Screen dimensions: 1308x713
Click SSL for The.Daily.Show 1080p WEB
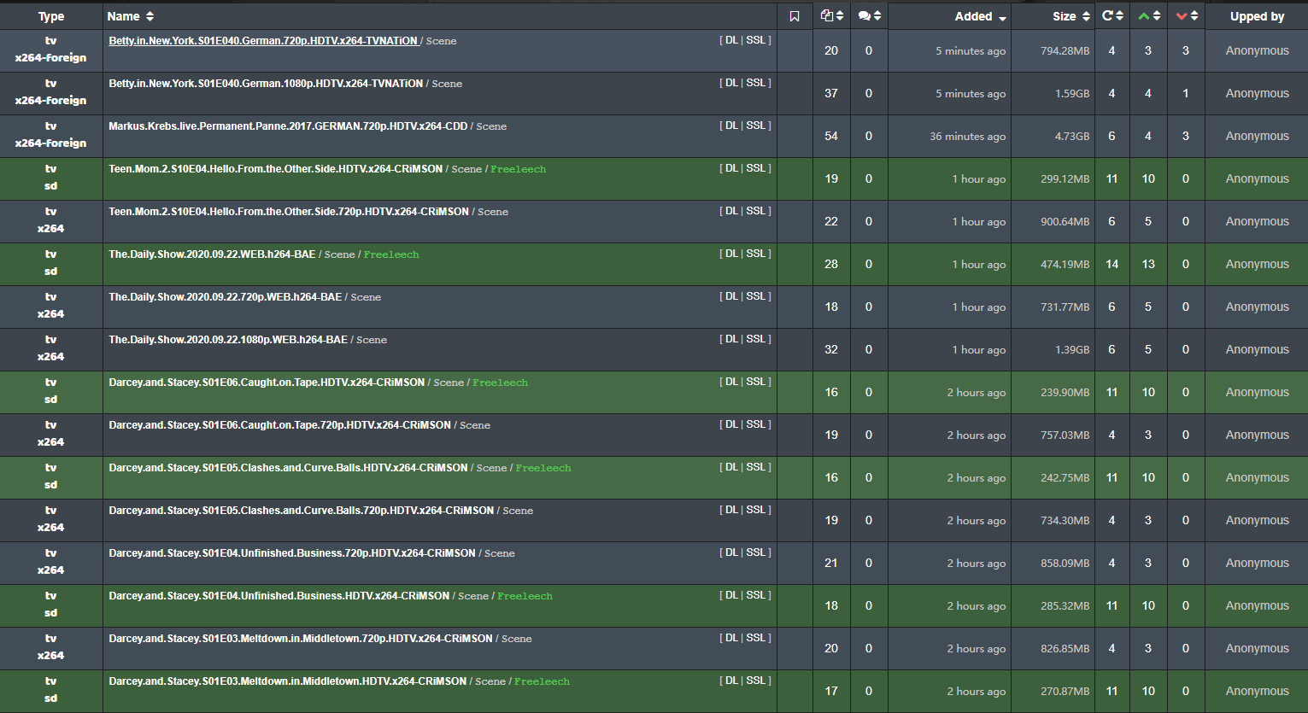coord(755,339)
